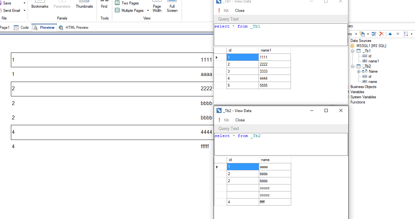Screen dimensions: 415x219
Task: Click Close in _Tb1 View Data toolbar
Action: (240, 11)
